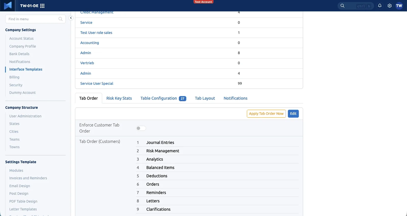Image resolution: width=407 pixels, height=216 pixels.
Task: Switch to the Tab Order tab
Action: click(89, 98)
